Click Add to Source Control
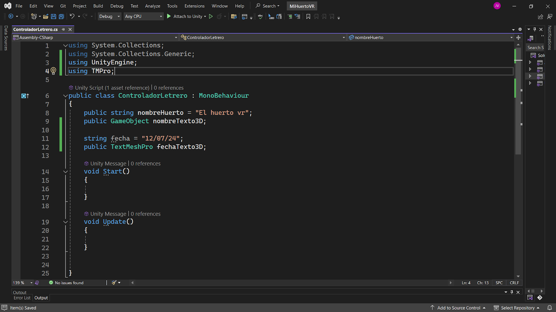 458,307
